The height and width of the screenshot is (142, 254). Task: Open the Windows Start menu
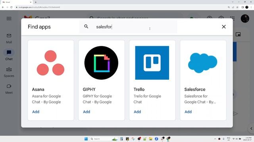pos(86,139)
